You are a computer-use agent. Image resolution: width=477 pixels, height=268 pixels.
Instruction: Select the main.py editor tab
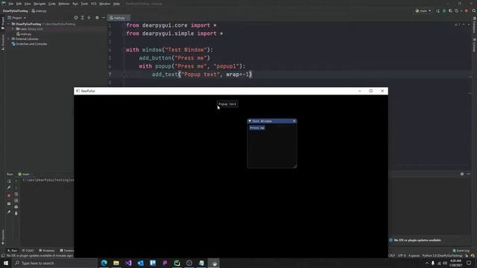click(x=119, y=18)
